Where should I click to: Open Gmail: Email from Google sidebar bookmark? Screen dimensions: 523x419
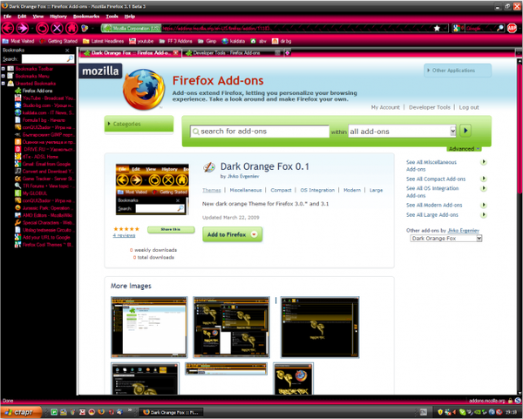coord(43,164)
